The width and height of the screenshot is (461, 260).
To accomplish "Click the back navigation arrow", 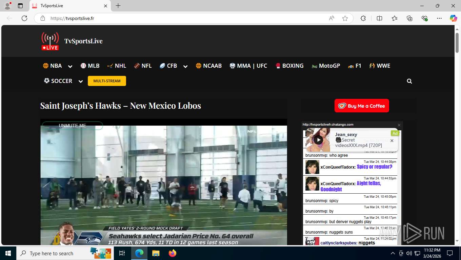I will [x=9, y=18].
